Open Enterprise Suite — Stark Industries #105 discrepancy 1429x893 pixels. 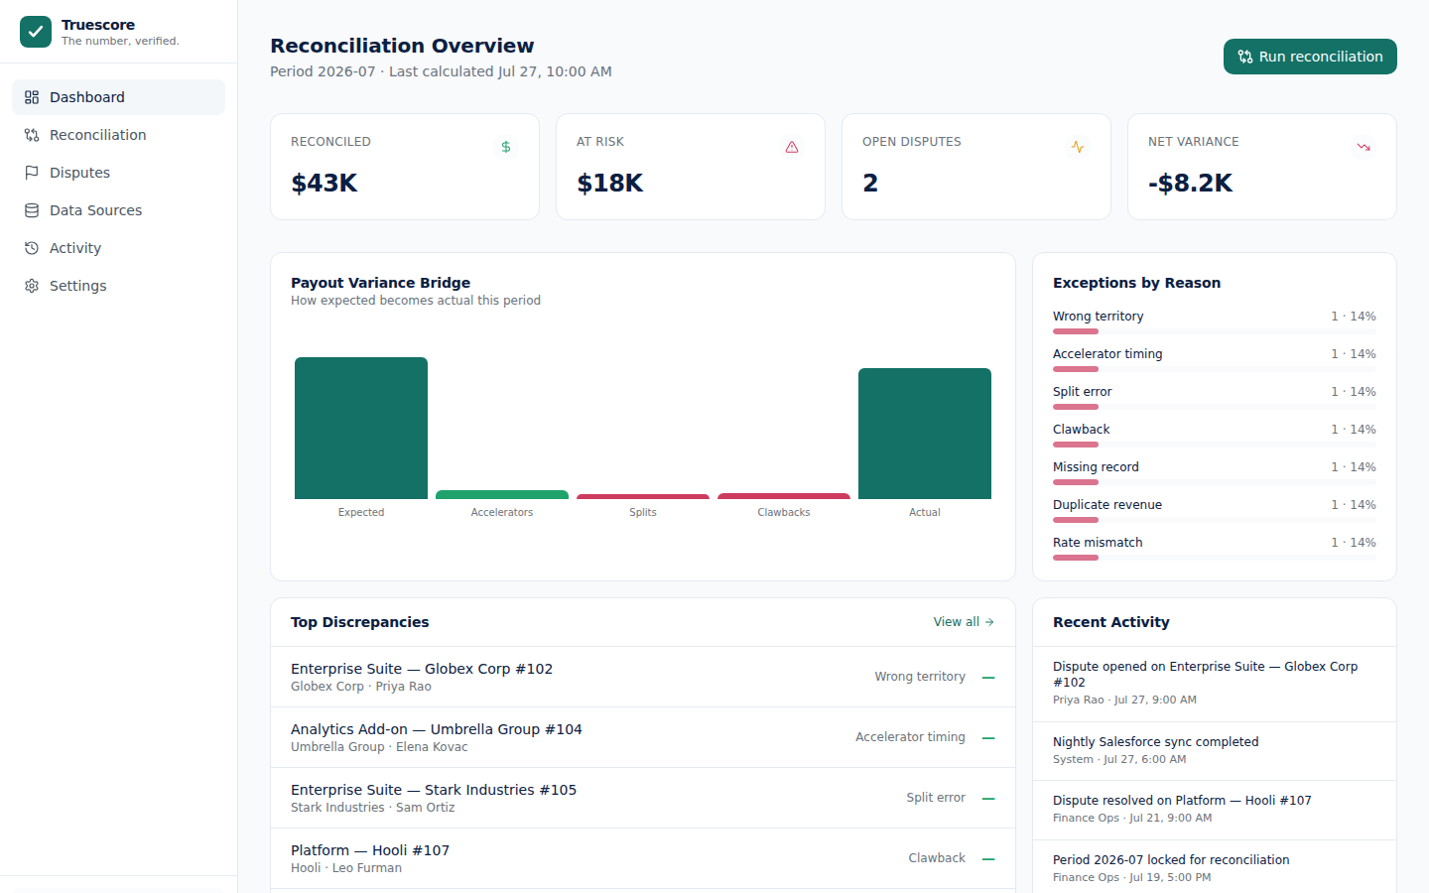pos(643,798)
